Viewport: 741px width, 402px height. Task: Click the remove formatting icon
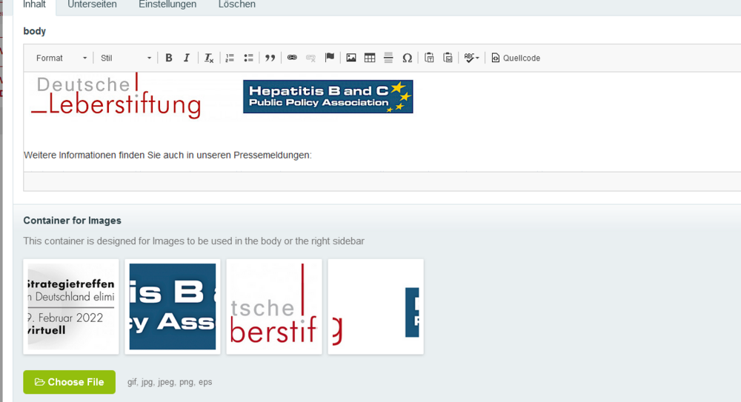(209, 58)
